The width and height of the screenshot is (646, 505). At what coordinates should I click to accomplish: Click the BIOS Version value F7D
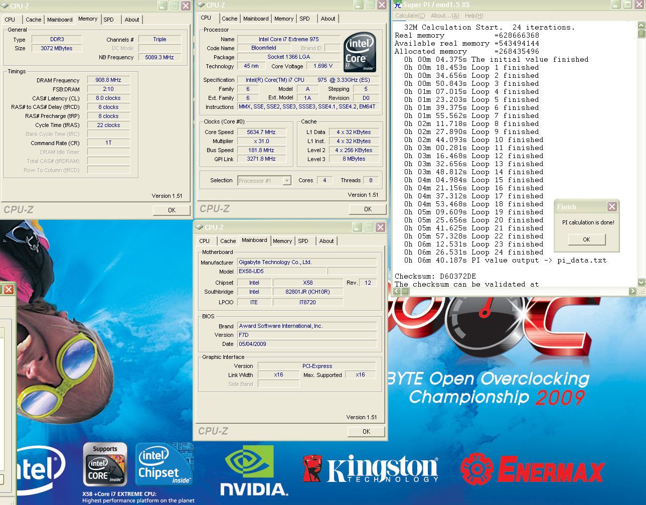click(307, 335)
